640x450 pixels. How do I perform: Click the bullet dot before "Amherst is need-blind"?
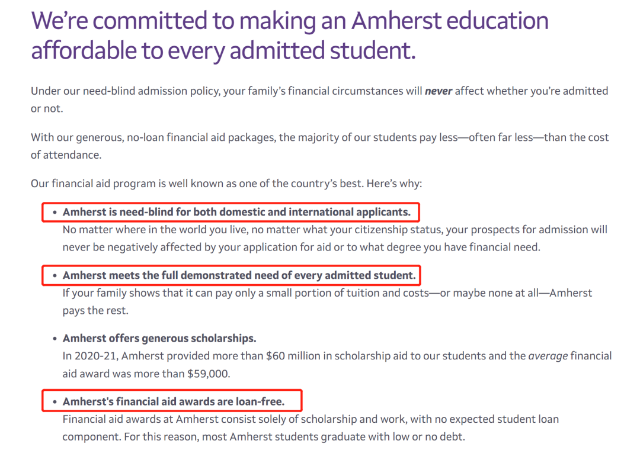(55, 212)
